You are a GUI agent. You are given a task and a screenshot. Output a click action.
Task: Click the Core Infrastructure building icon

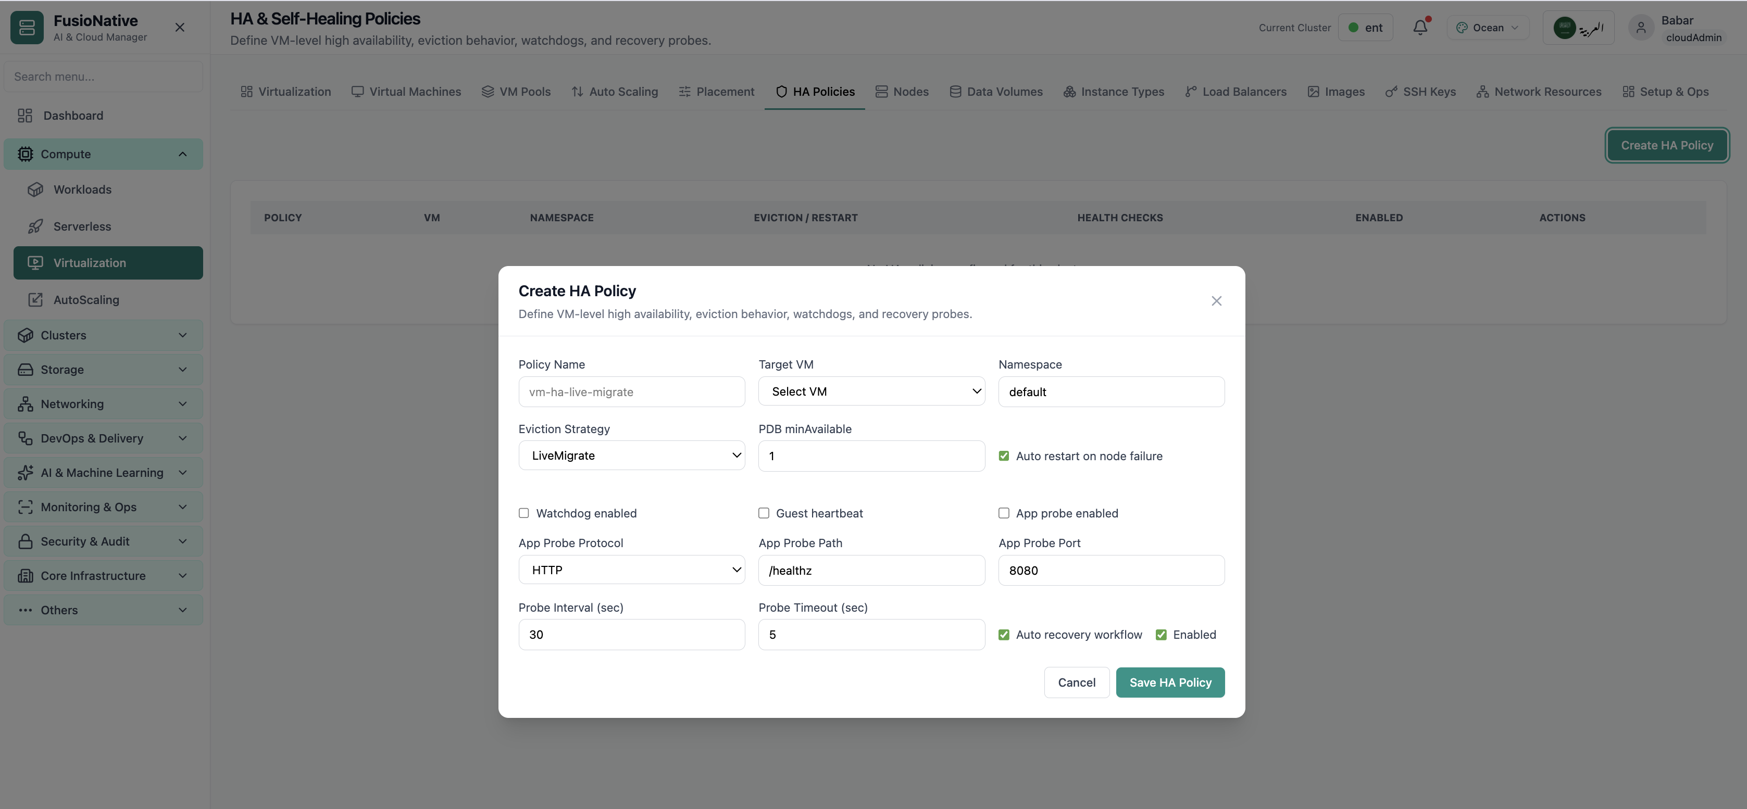click(x=25, y=576)
